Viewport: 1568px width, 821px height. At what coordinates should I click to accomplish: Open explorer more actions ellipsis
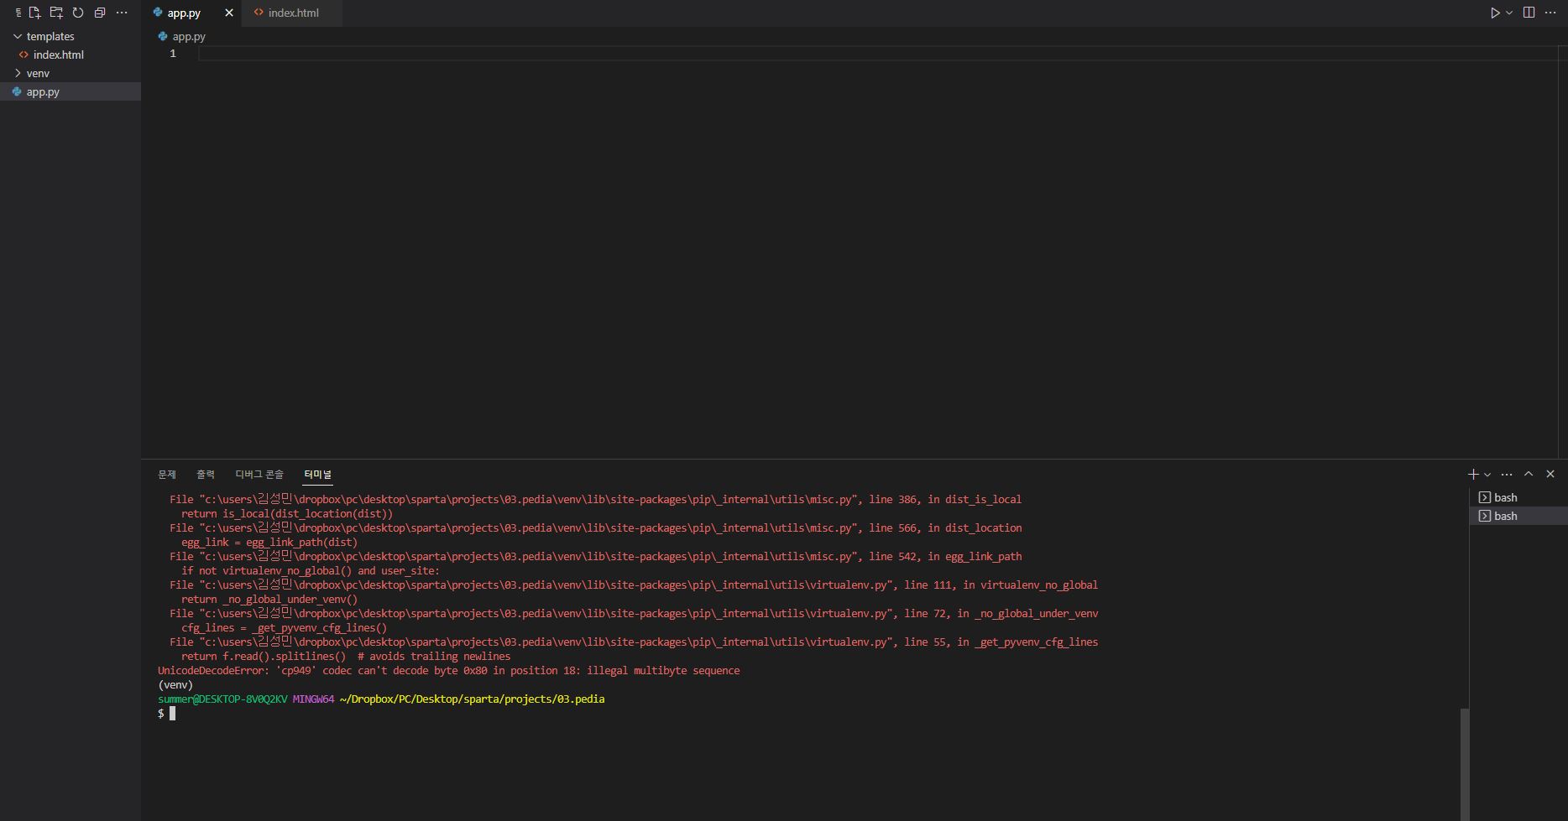[122, 13]
